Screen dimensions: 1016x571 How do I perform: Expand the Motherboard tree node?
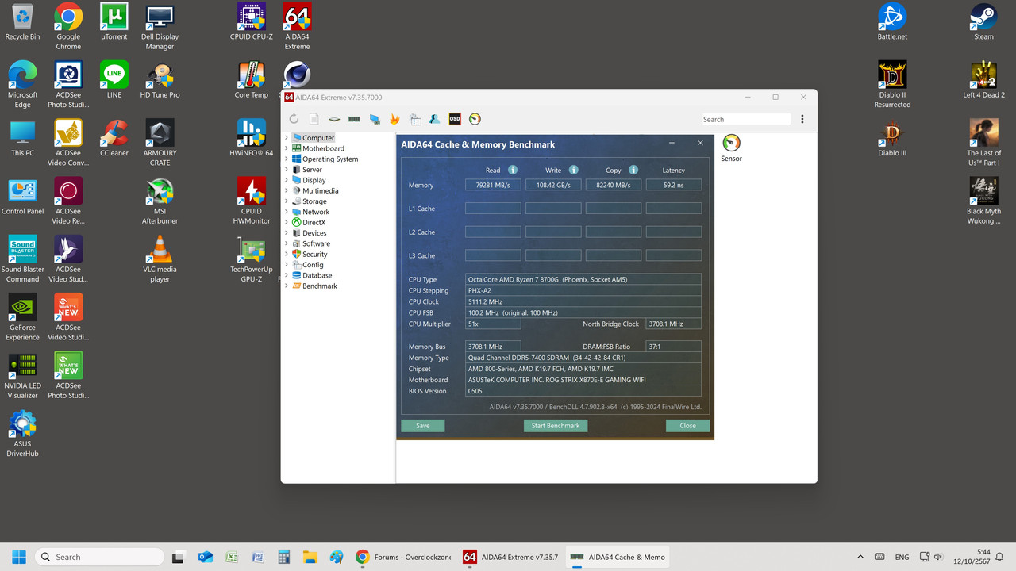click(287, 148)
